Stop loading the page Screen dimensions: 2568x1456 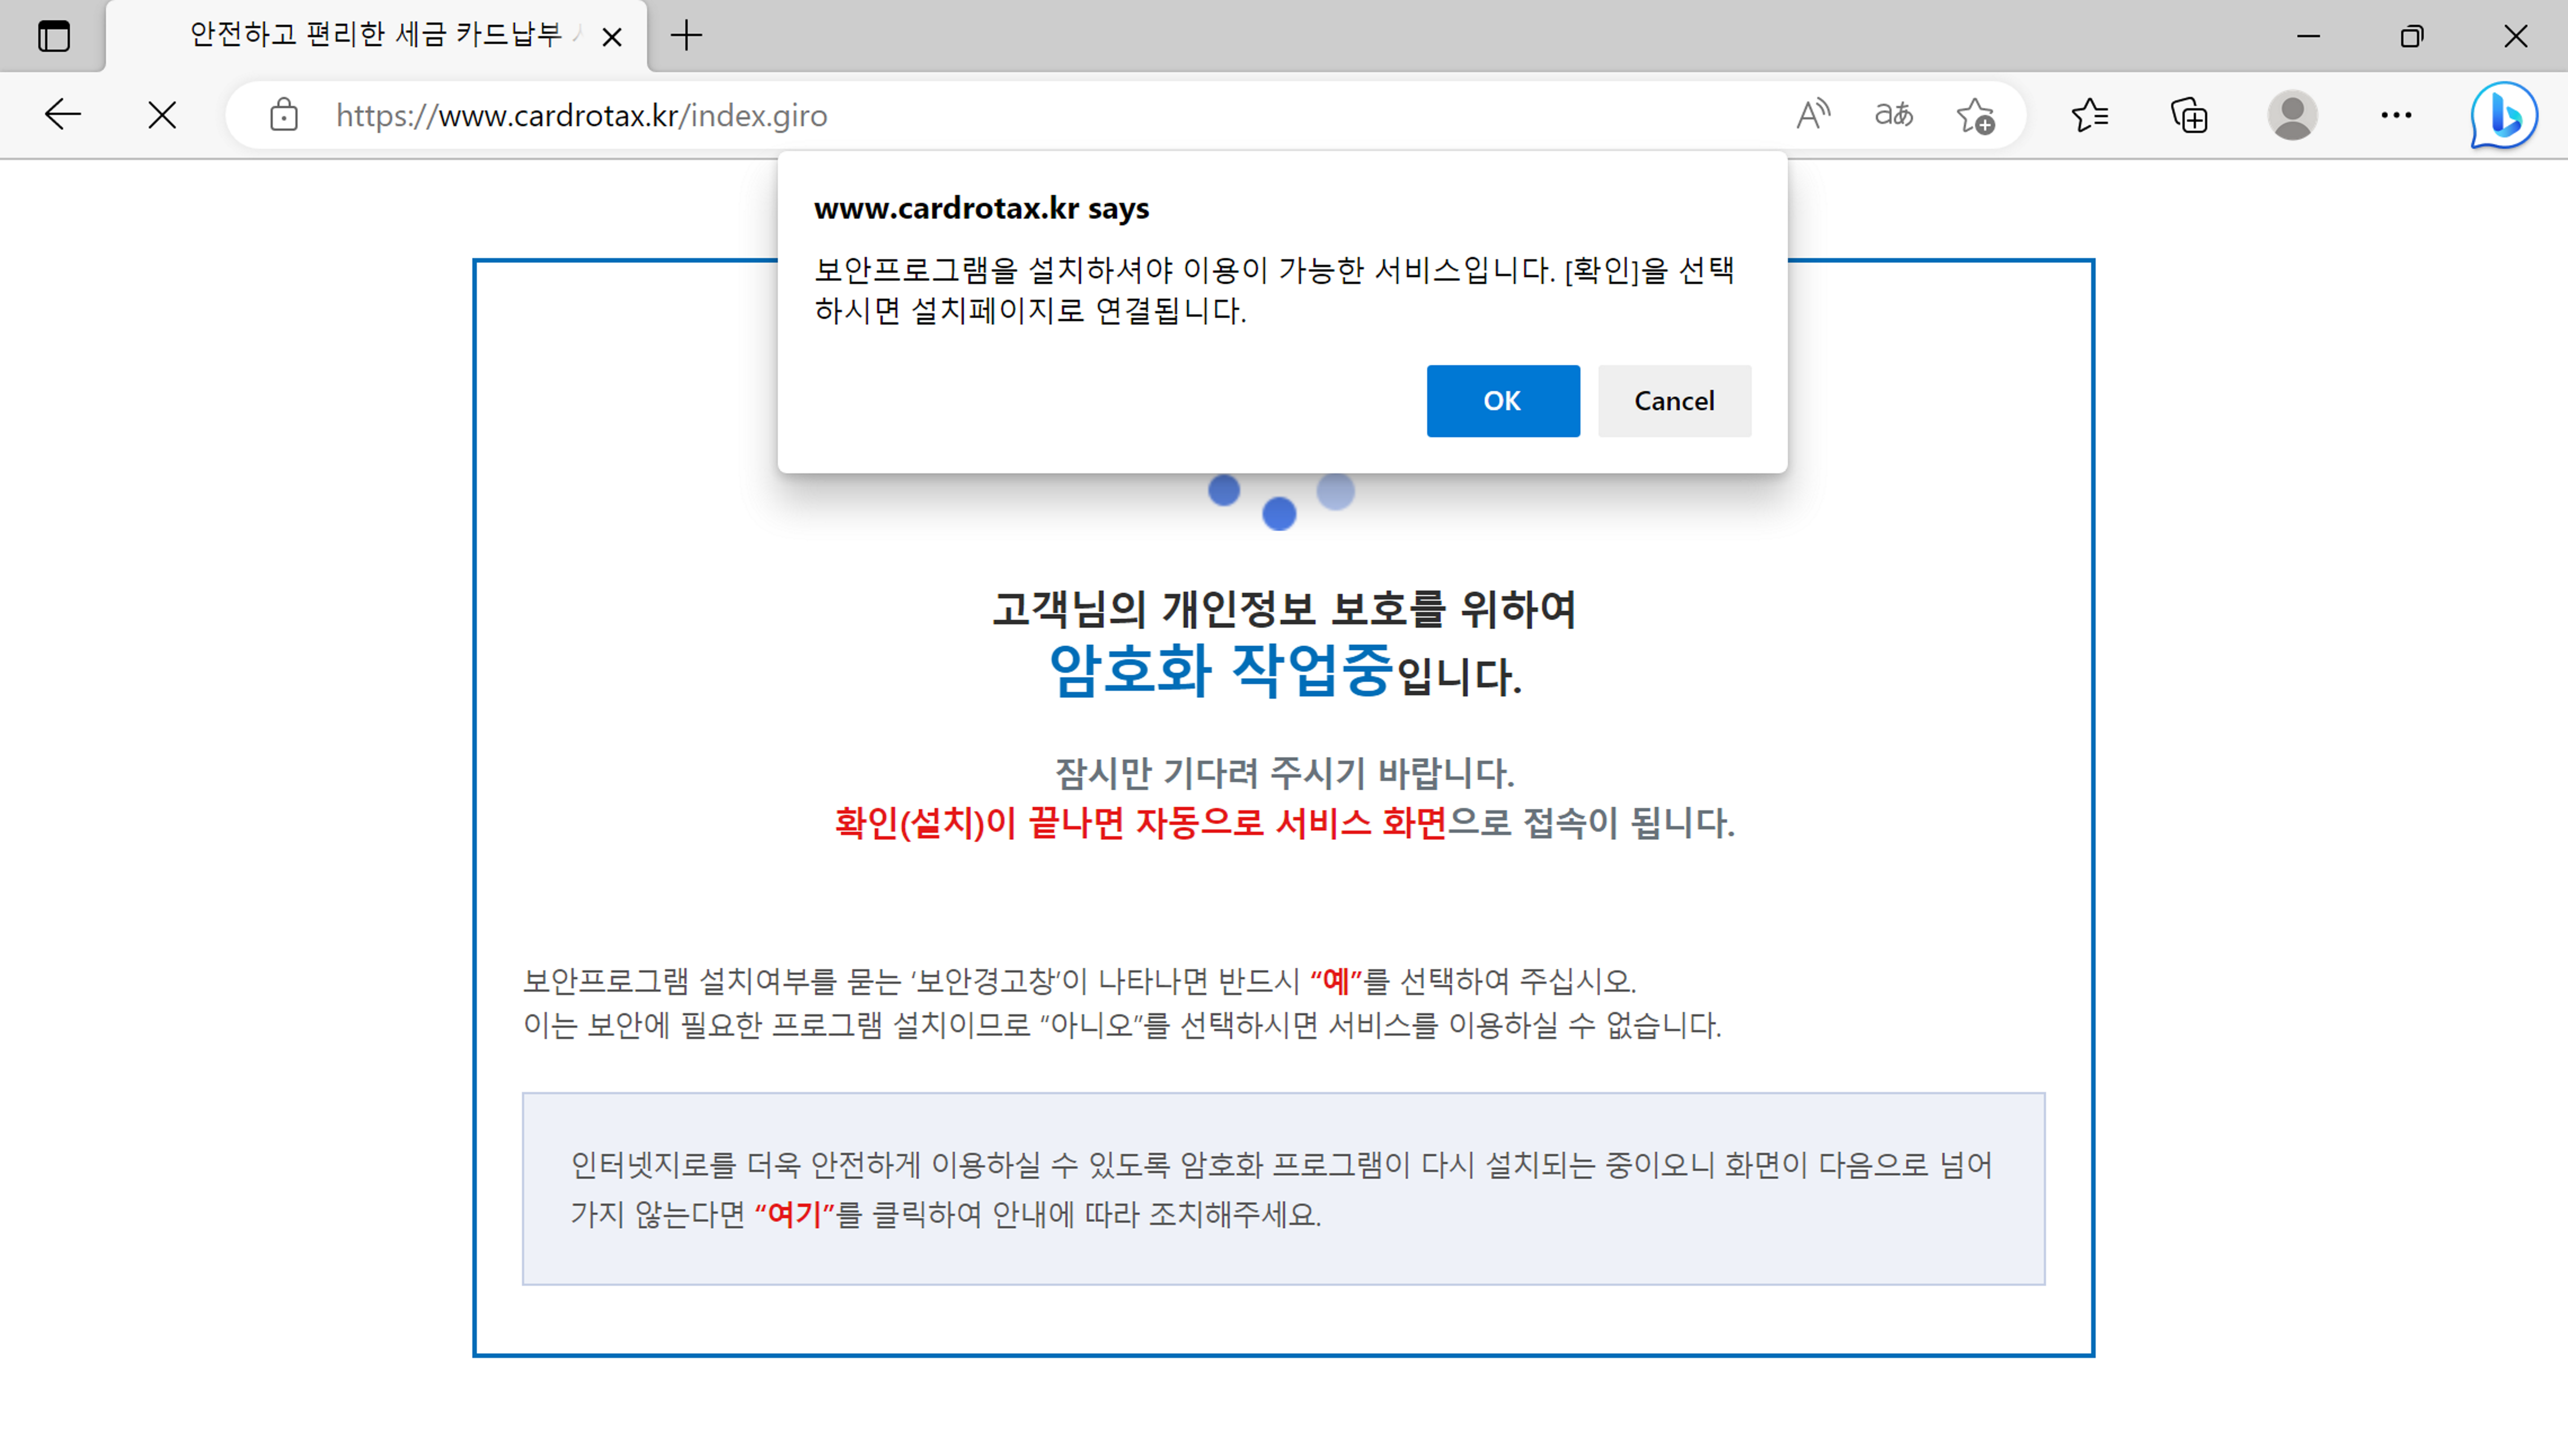(x=161, y=115)
